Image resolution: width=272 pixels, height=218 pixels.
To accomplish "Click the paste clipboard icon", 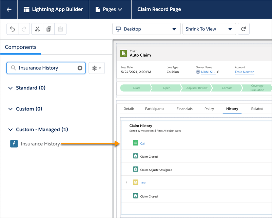I will [x=60, y=29].
